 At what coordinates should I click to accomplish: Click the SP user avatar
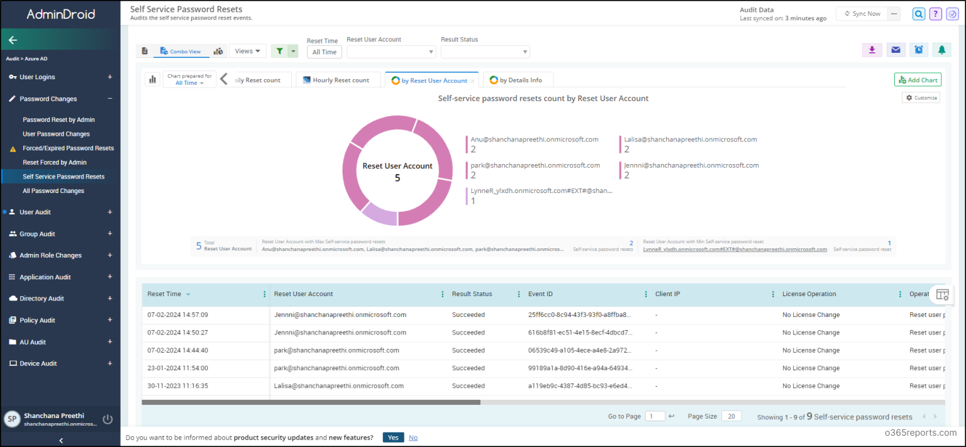point(12,419)
